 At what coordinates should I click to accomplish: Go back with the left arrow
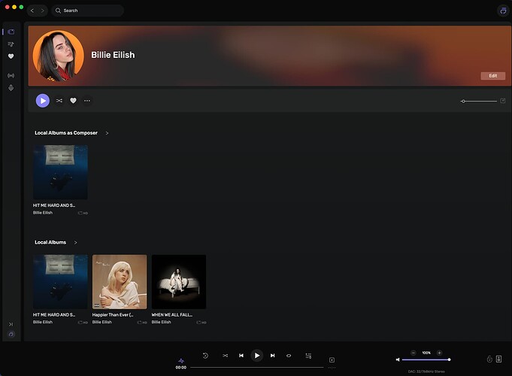(32, 11)
